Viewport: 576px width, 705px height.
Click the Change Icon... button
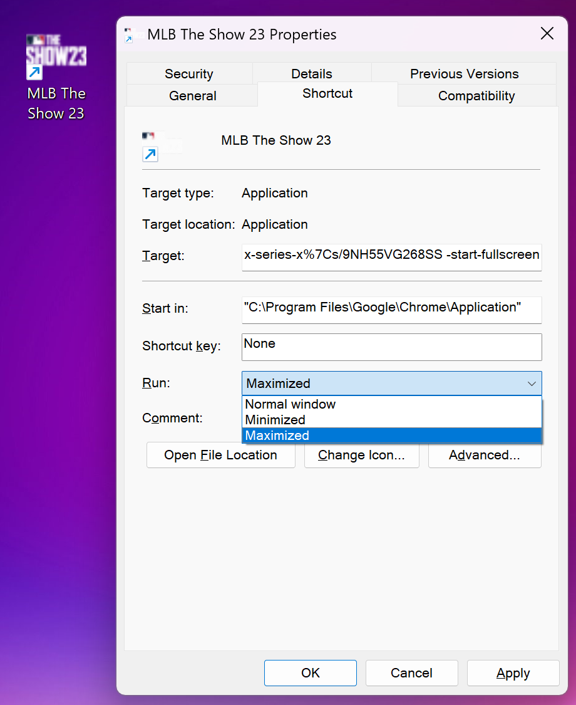[x=362, y=455]
